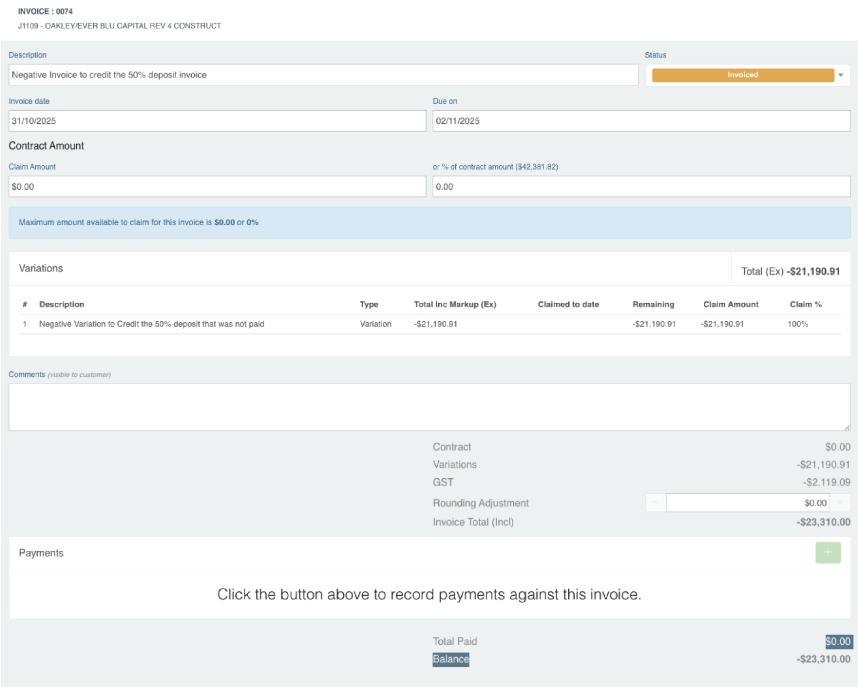Screen dimensions: 858x687
Task: Click the Description column header
Action: [62, 305]
